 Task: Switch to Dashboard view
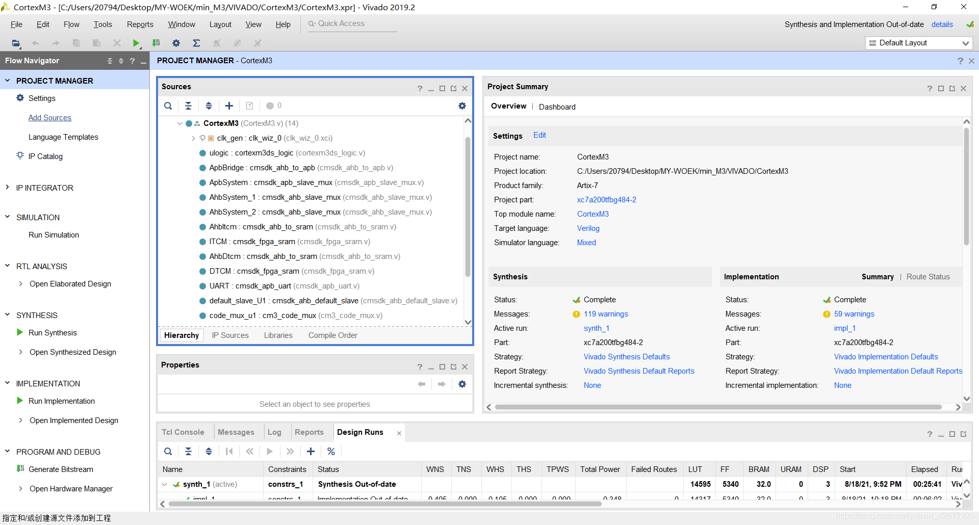557,107
